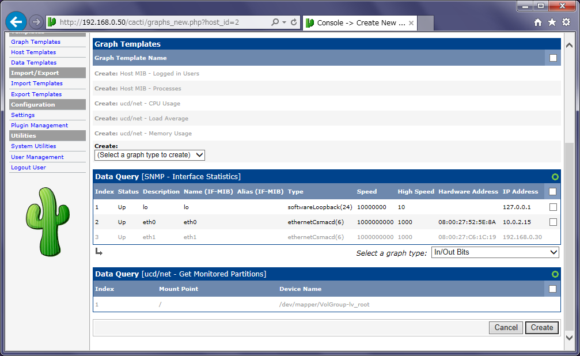Click 'Host MIB - Processes' row
580x356 pixels.
click(x=327, y=89)
